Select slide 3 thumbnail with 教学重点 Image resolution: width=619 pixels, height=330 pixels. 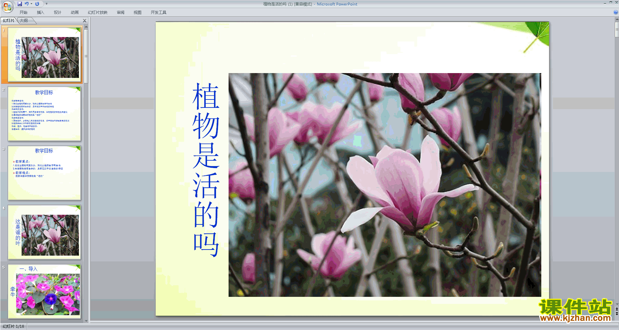point(44,173)
